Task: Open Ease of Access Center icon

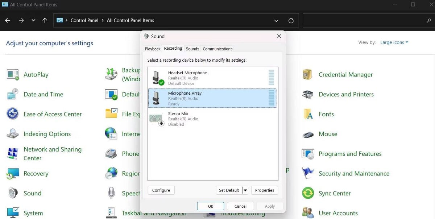Action: (x=13, y=114)
